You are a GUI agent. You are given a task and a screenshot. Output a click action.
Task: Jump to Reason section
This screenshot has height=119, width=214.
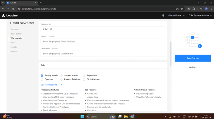[14, 51]
